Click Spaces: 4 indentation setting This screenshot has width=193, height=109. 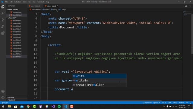pos(157,103)
